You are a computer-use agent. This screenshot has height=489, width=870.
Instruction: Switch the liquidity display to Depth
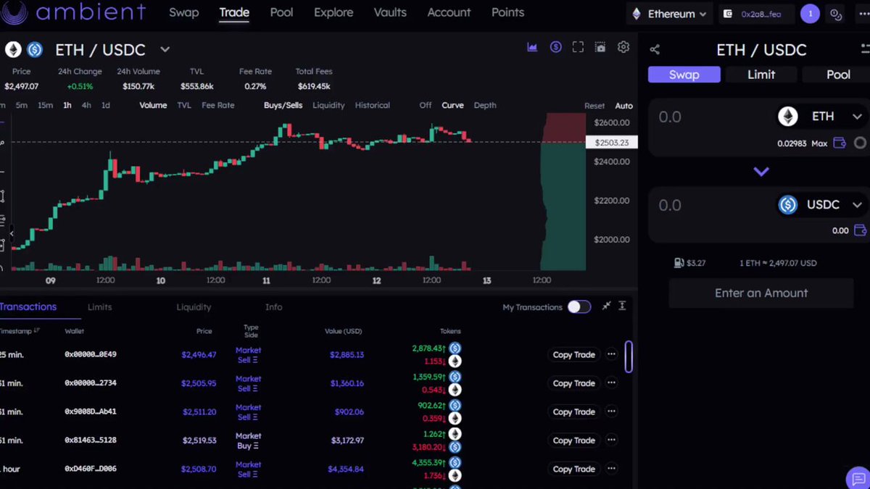coord(485,105)
